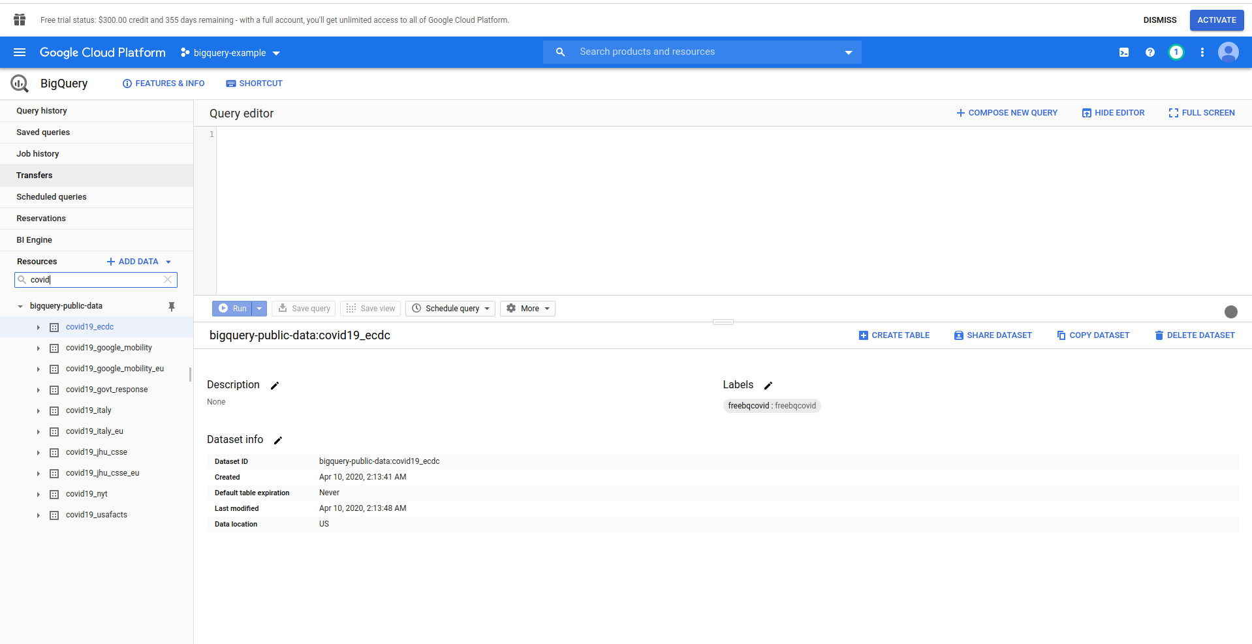Open the SHORTCUT keyboard link
1252x644 pixels.
click(254, 84)
